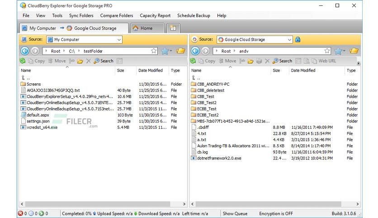Image resolution: width=378 pixels, height=218 pixels.
Task: Open Search in the Google Cloud Storage pane
Action: [x=282, y=61]
